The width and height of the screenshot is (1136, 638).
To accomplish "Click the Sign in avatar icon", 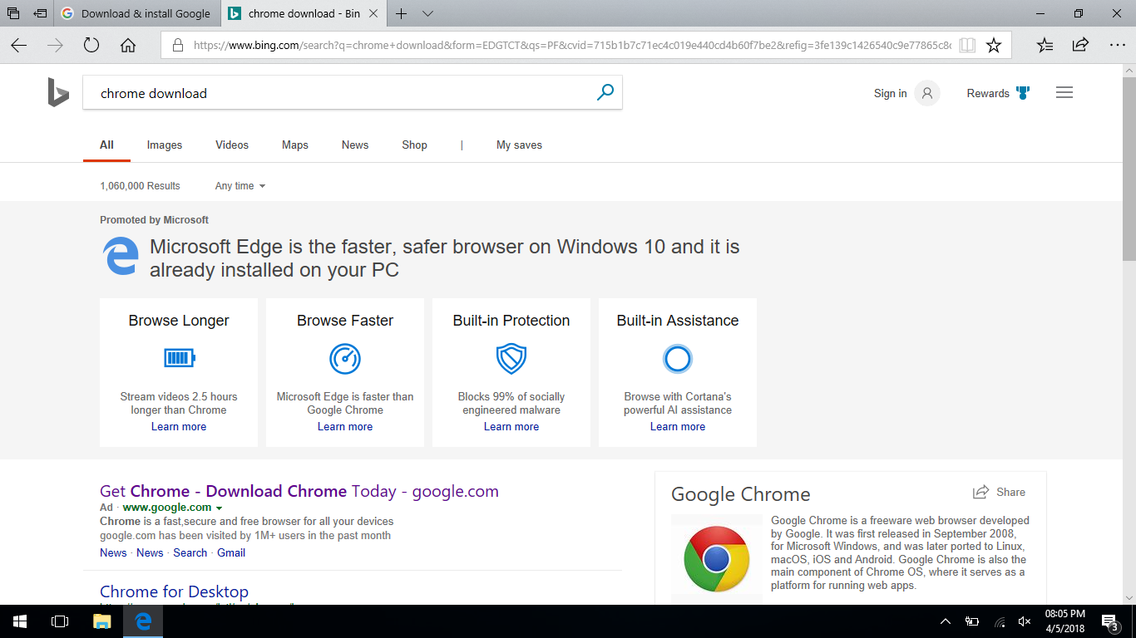I will [x=927, y=93].
